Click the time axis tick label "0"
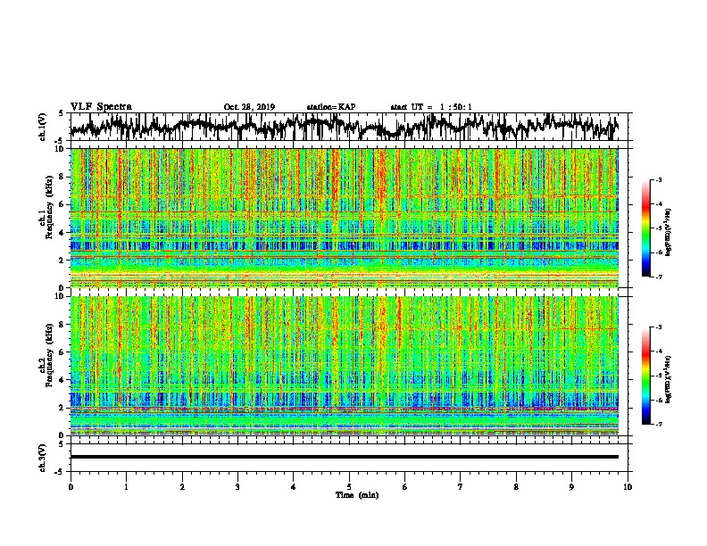Viewport: 707px width, 546px height. coord(71,487)
